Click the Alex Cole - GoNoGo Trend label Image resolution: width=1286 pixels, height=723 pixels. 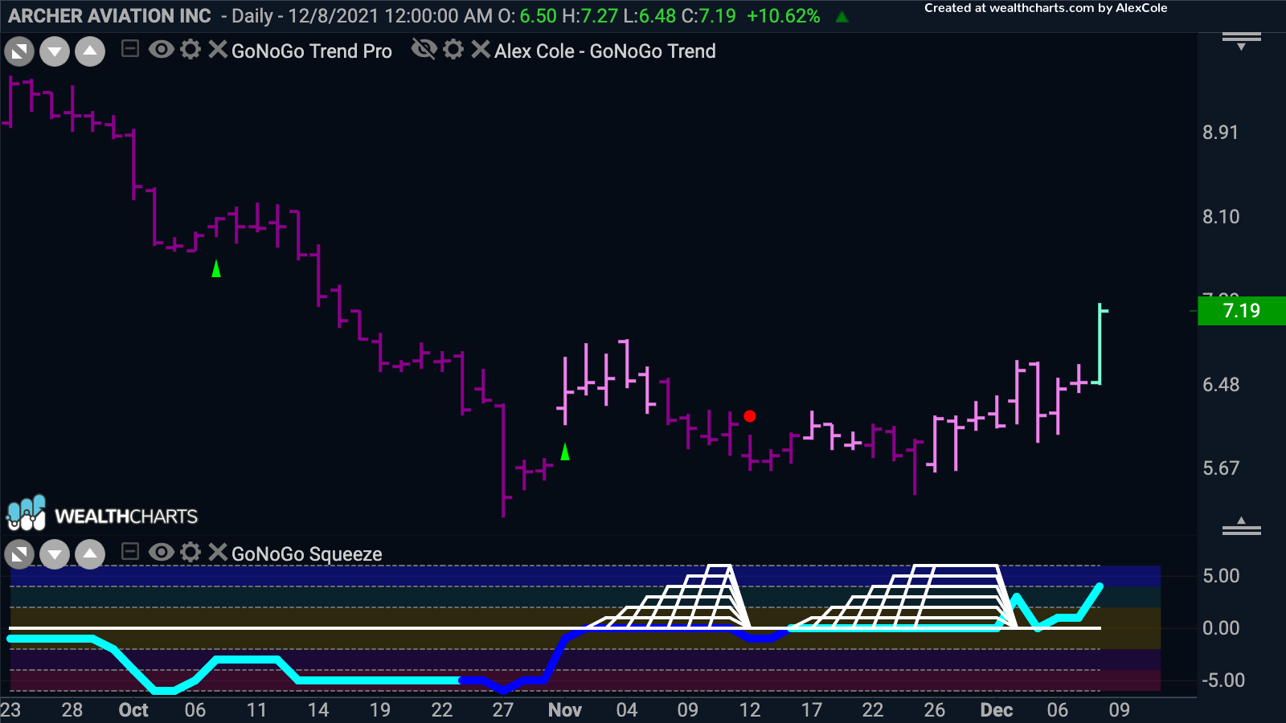click(x=605, y=51)
